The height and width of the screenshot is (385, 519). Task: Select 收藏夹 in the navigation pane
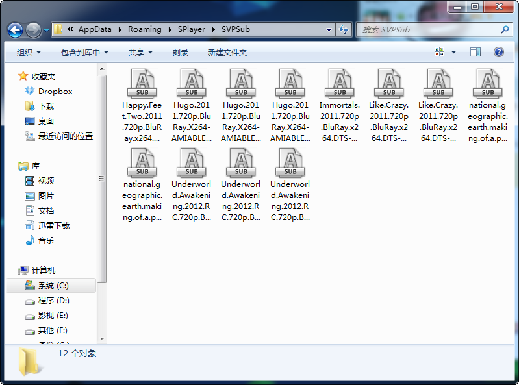[44, 76]
